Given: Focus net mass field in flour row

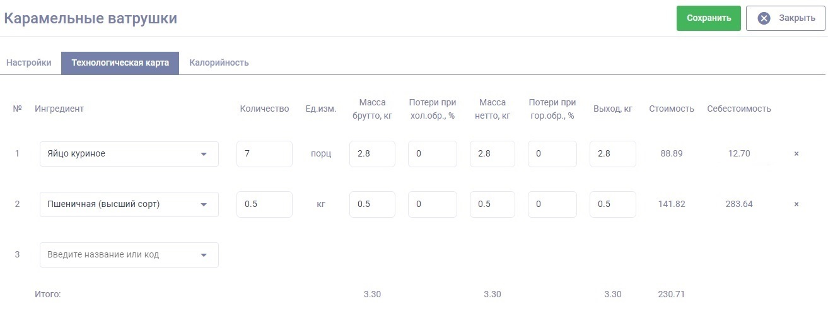Looking at the screenshot, I should [x=492, y=204].
